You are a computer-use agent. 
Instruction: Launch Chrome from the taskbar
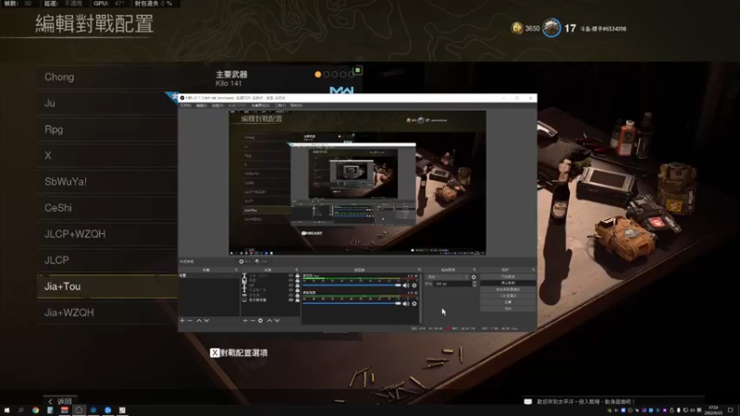click(35, 410)
